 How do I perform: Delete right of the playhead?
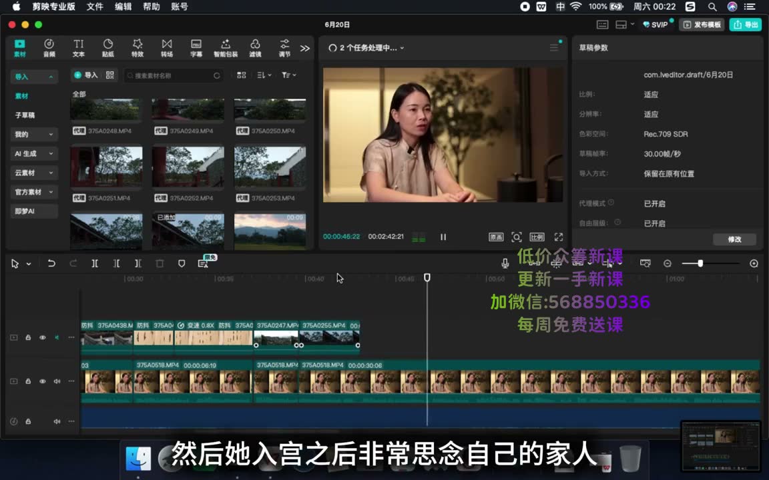[138, 263]
